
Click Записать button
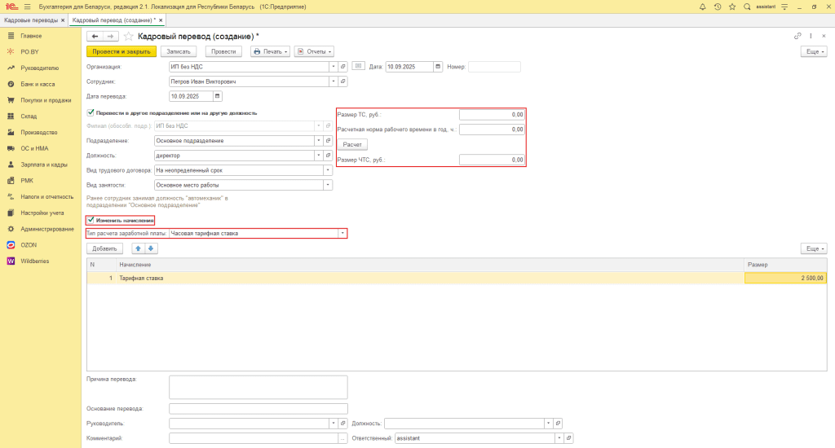point(179,51)
